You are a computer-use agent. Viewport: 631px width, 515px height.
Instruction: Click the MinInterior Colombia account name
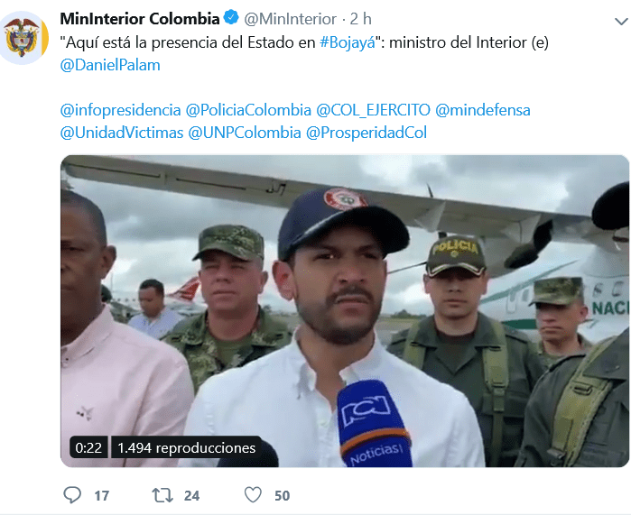pyautogui.click(x=140, y=19)
